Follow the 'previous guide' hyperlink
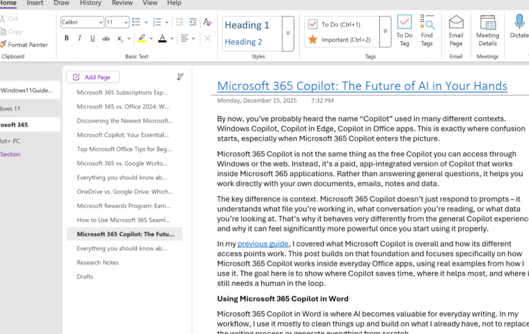Screen dimensions: 529x334 pyautogui.click(x=263, y=244)
